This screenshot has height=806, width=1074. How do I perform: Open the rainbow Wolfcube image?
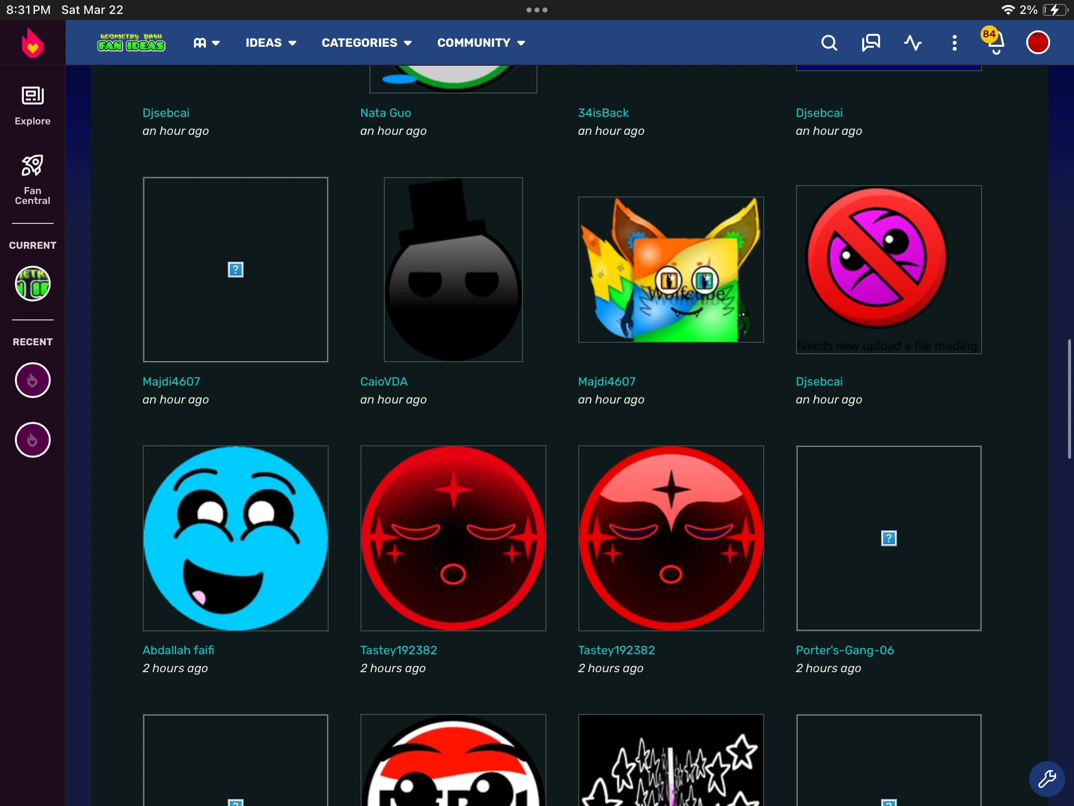click(671, 270)
